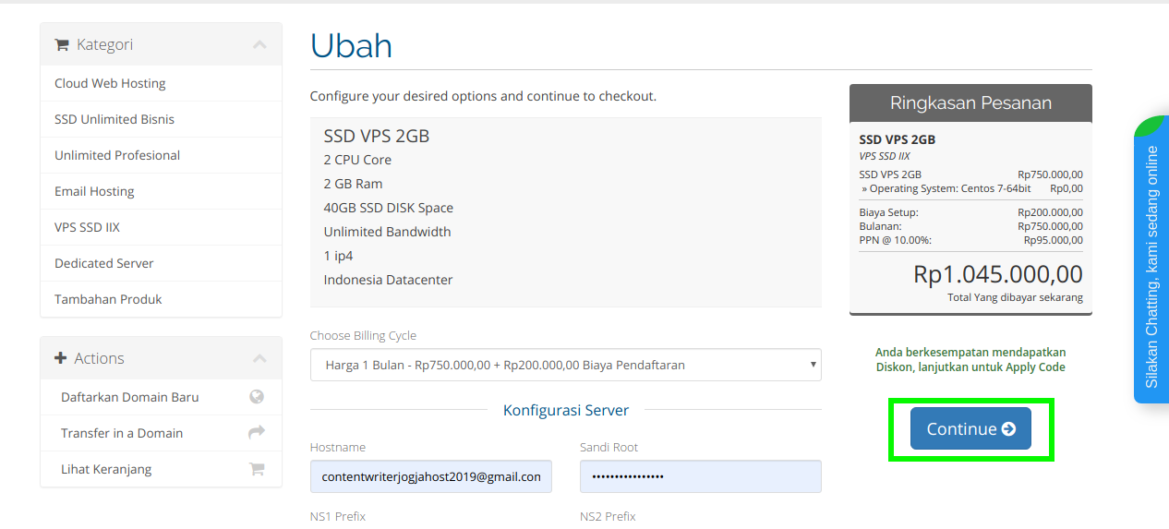Select SSD Unlimited Bisnis category
The height and width of the screenshot is (529, 1169).
114,119
